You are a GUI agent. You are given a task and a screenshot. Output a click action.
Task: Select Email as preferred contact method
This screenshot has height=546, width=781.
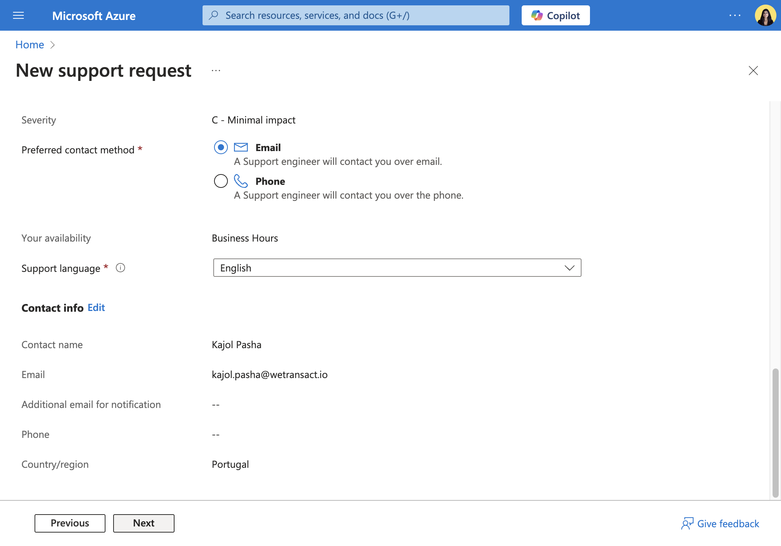(221, 147)
